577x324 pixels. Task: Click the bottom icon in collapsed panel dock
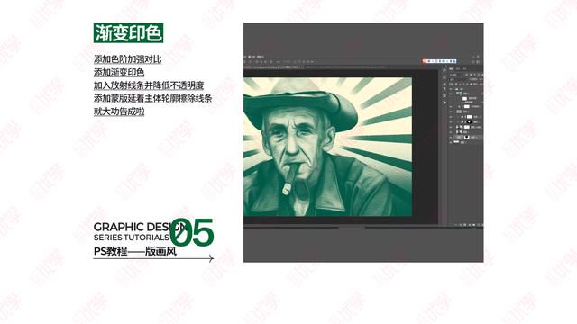click(444, 103)
